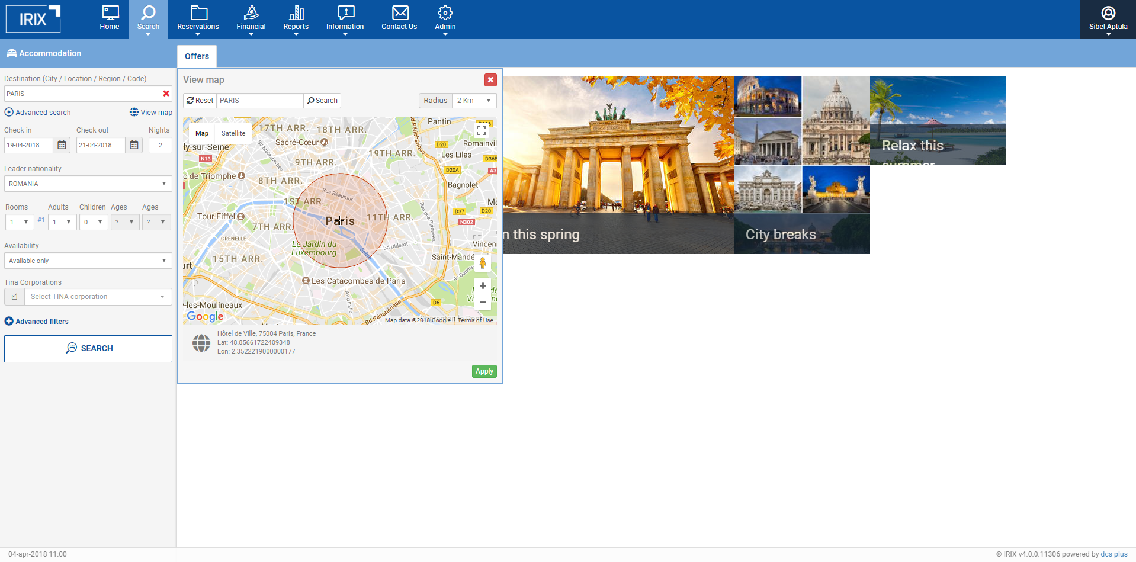Image resolution: width=1136 pixels, height=562 pixels.
Task: Click the City breaks promotional image
Action: pyautogui.click(x=801, y=210)
